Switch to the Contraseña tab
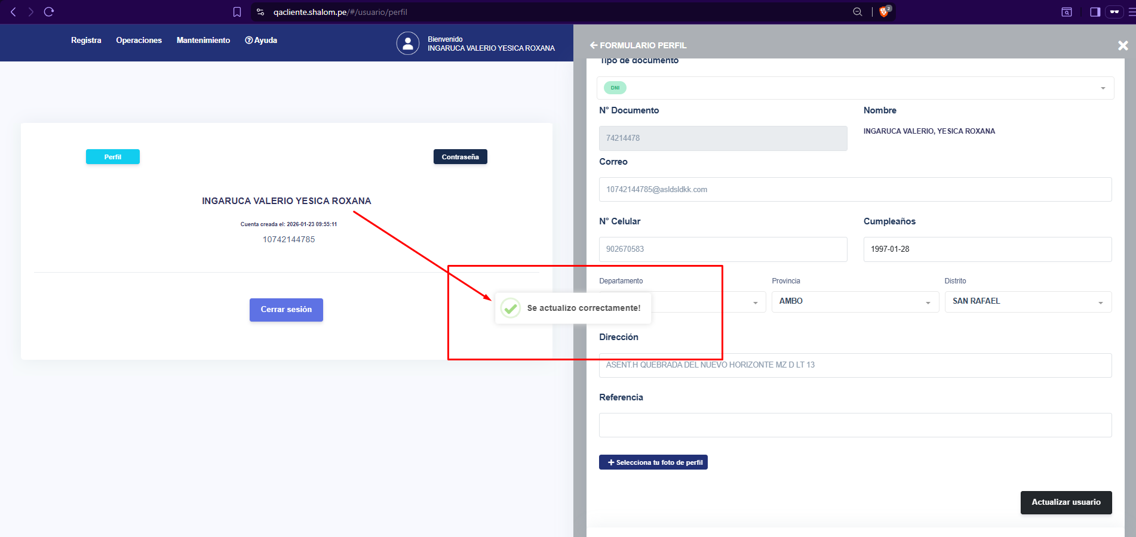 pos(460,157)
